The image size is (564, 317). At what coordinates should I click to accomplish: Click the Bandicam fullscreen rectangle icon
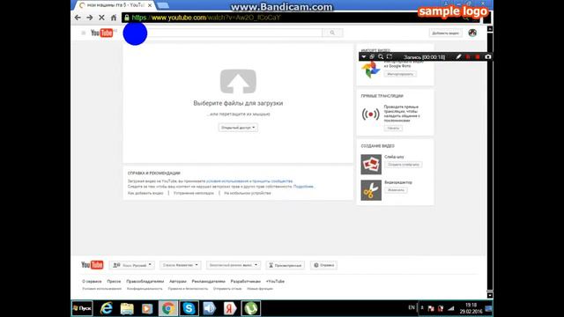point(390,56)
